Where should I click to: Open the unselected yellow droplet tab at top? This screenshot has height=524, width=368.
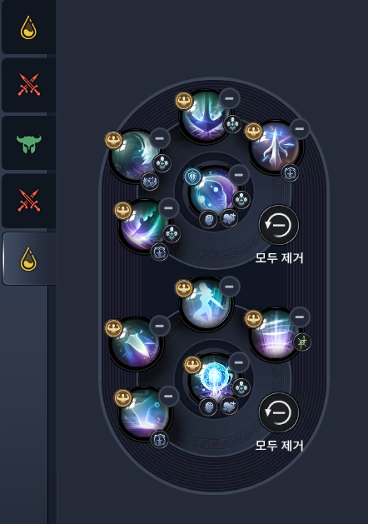pyautogui.click(x=28, y=27)
